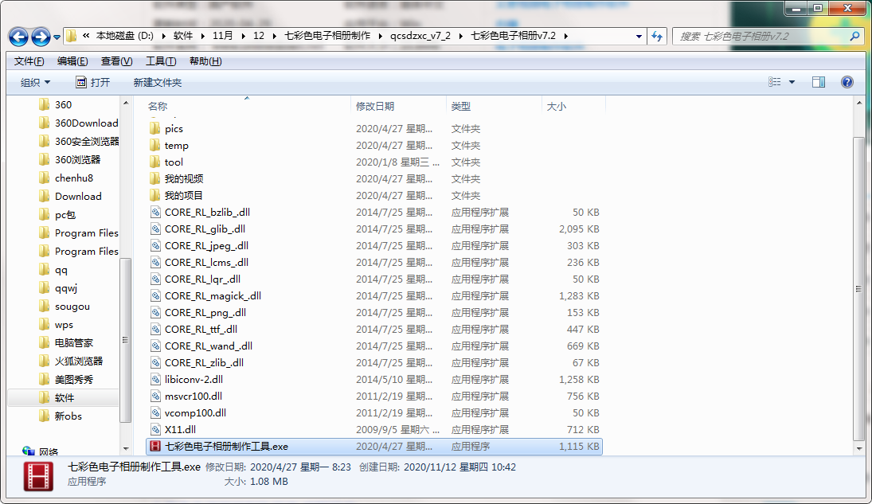The height and width of the screenshot is (504, 872).
Task: Toggle the preview pane icon
Action: pos(819,82)
